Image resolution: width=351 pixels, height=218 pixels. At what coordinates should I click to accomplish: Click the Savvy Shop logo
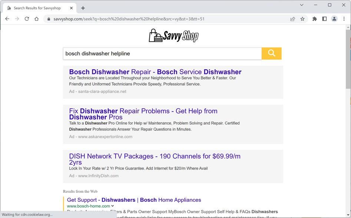[174, 36]
